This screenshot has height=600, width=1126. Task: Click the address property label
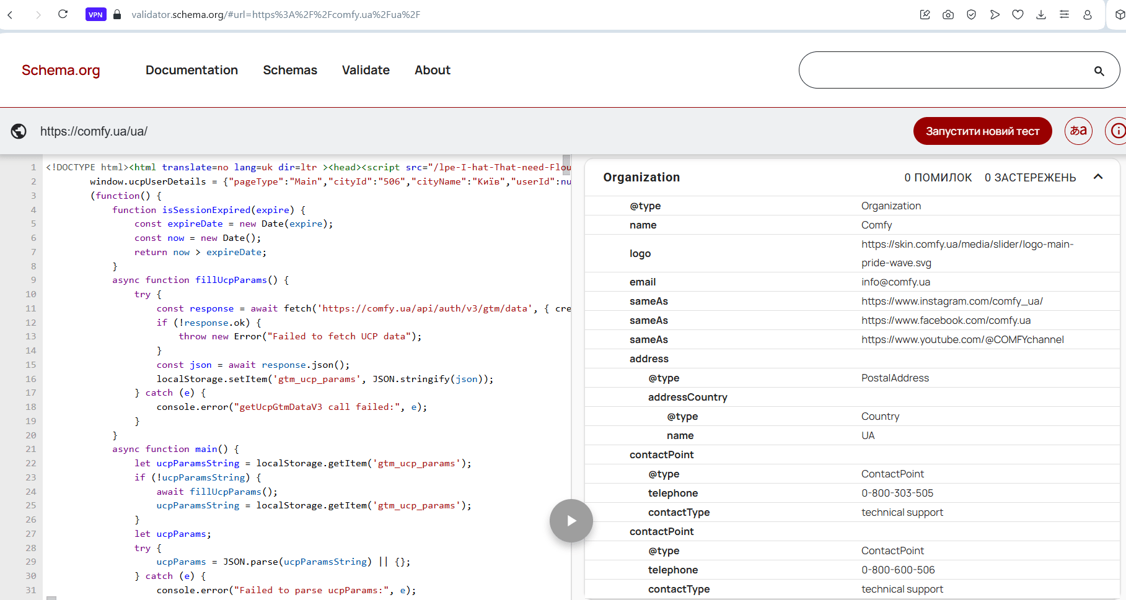[649, 359]
